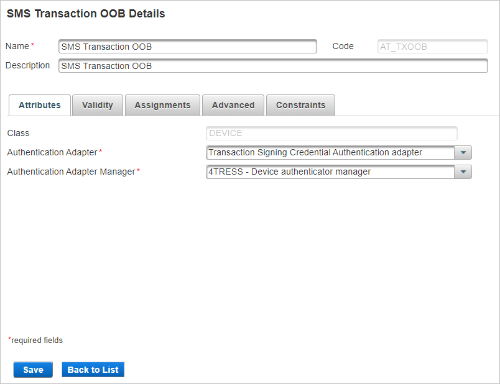
Task: Click the required fields note
Action: click(x=35, y=340)
